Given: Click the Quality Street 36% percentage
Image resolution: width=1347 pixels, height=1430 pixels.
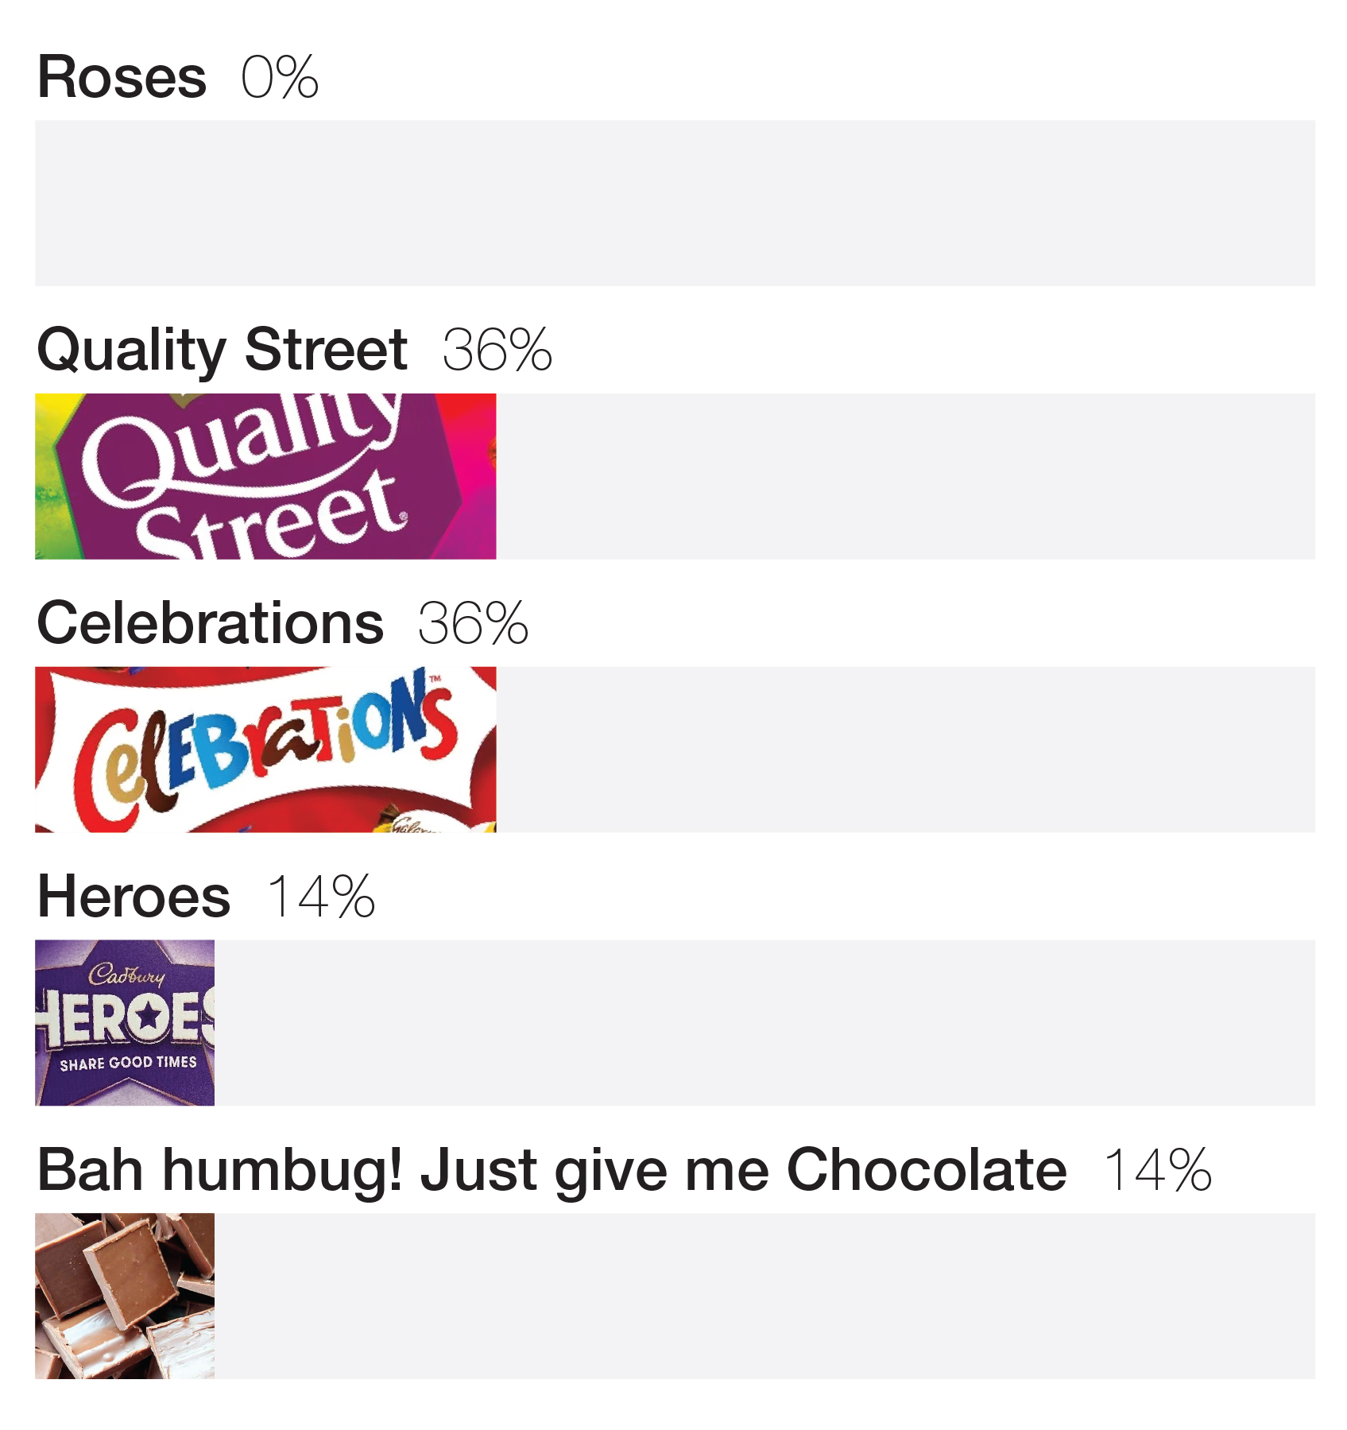Looking at the screenshot, I should (497, 351).
